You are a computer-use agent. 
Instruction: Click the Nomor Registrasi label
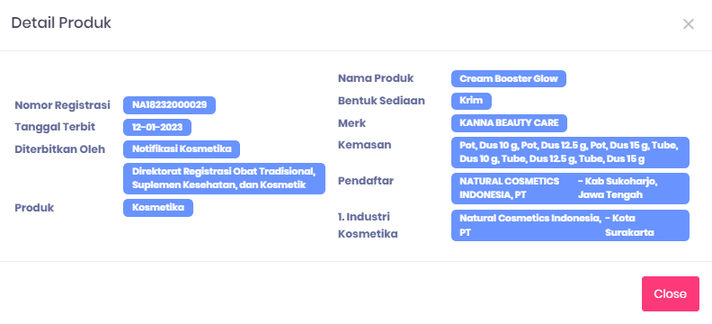pyautogui.click(x=62, y=105)
